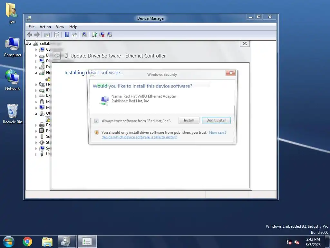Toggle the Show/Hide Action Pane toolbar icon
This screenshot has height=248, width=330.
[74, 35]
